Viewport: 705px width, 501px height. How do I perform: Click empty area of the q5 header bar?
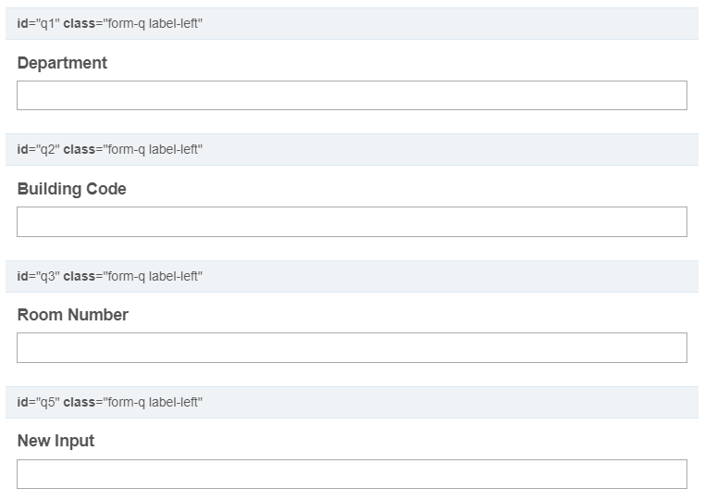pyautogui.click(x=463, y=402)
